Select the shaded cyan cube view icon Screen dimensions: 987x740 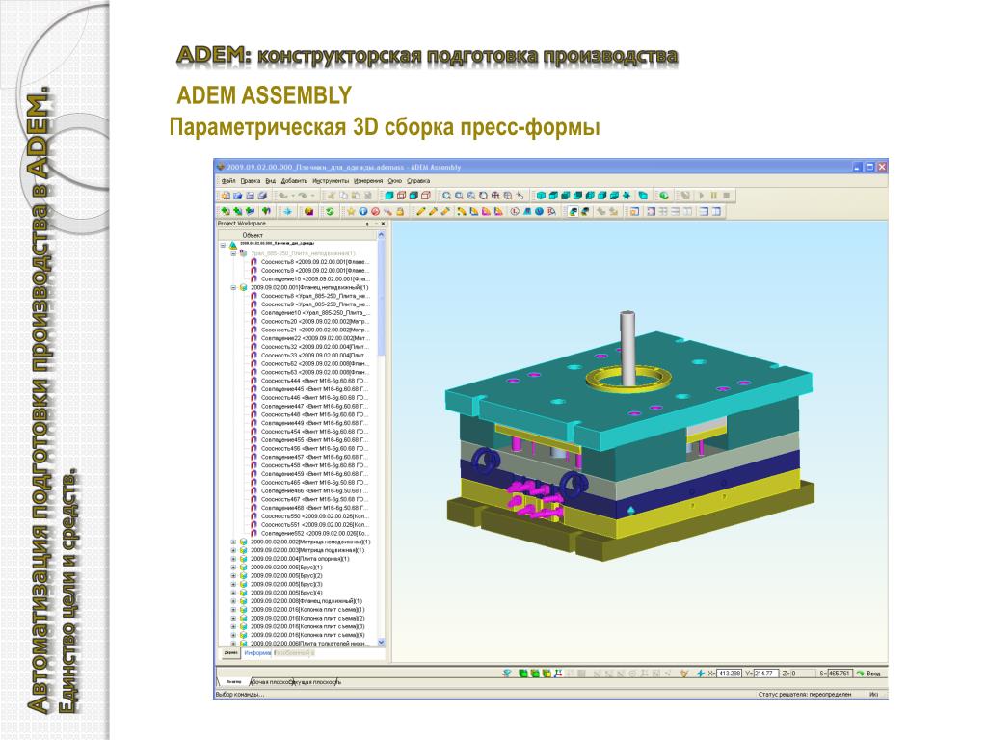(x=389, y=196)
